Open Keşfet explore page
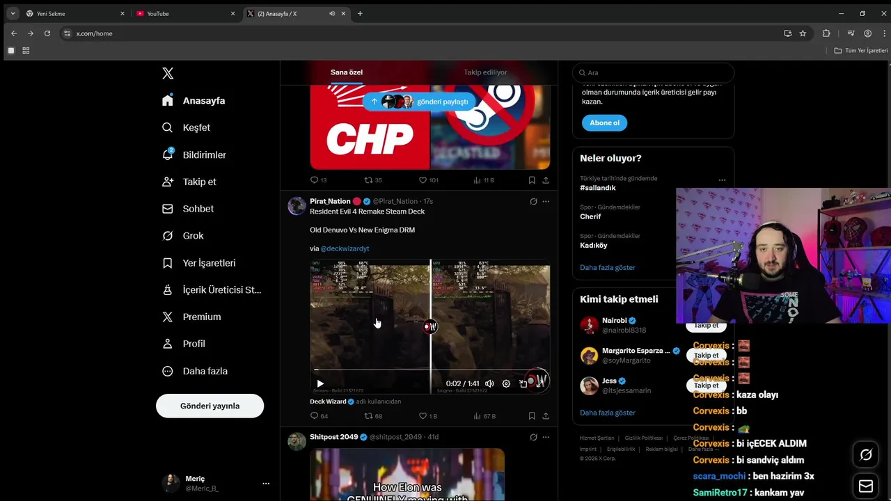 [x=186, y=127]
